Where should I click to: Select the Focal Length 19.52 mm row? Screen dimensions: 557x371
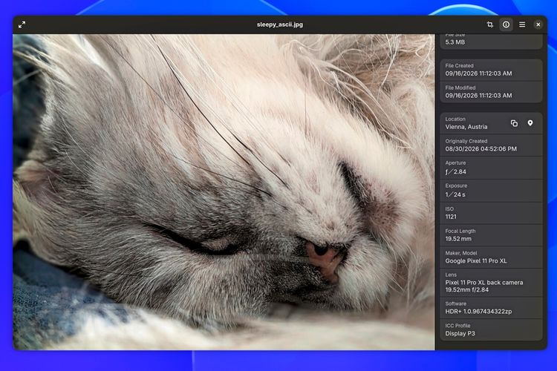491,235
